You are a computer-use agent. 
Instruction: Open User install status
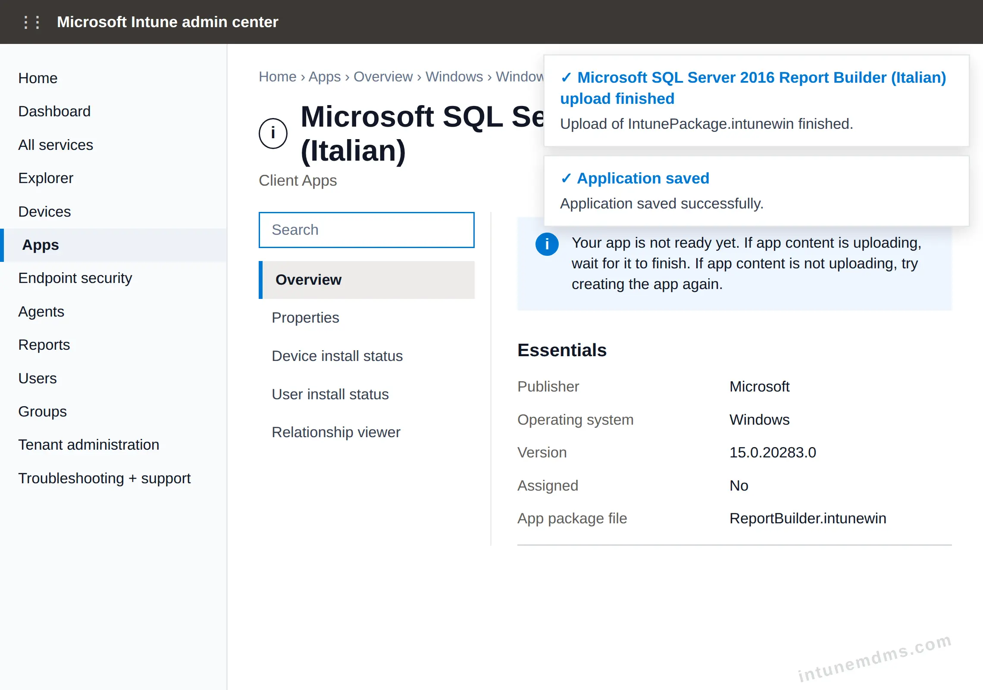pos(330,395)
